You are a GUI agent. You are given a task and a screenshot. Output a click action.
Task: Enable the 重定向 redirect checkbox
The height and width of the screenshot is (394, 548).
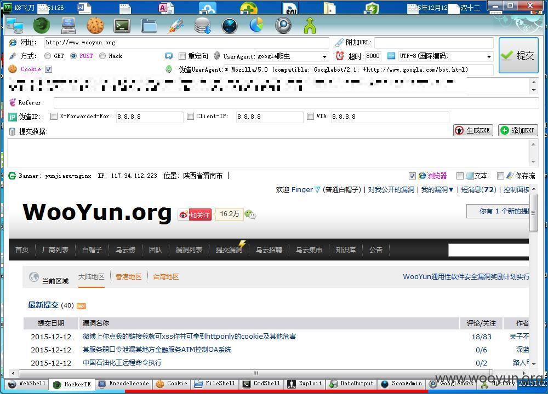[182, 56]
